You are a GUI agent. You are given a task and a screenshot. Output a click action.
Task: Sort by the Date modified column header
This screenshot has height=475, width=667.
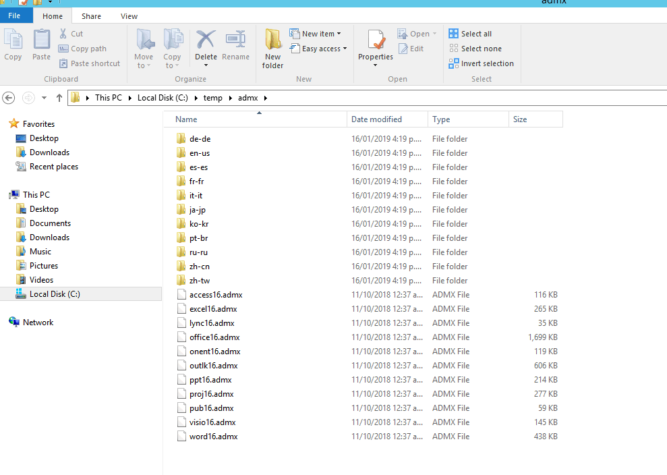(x=376, y=119)
